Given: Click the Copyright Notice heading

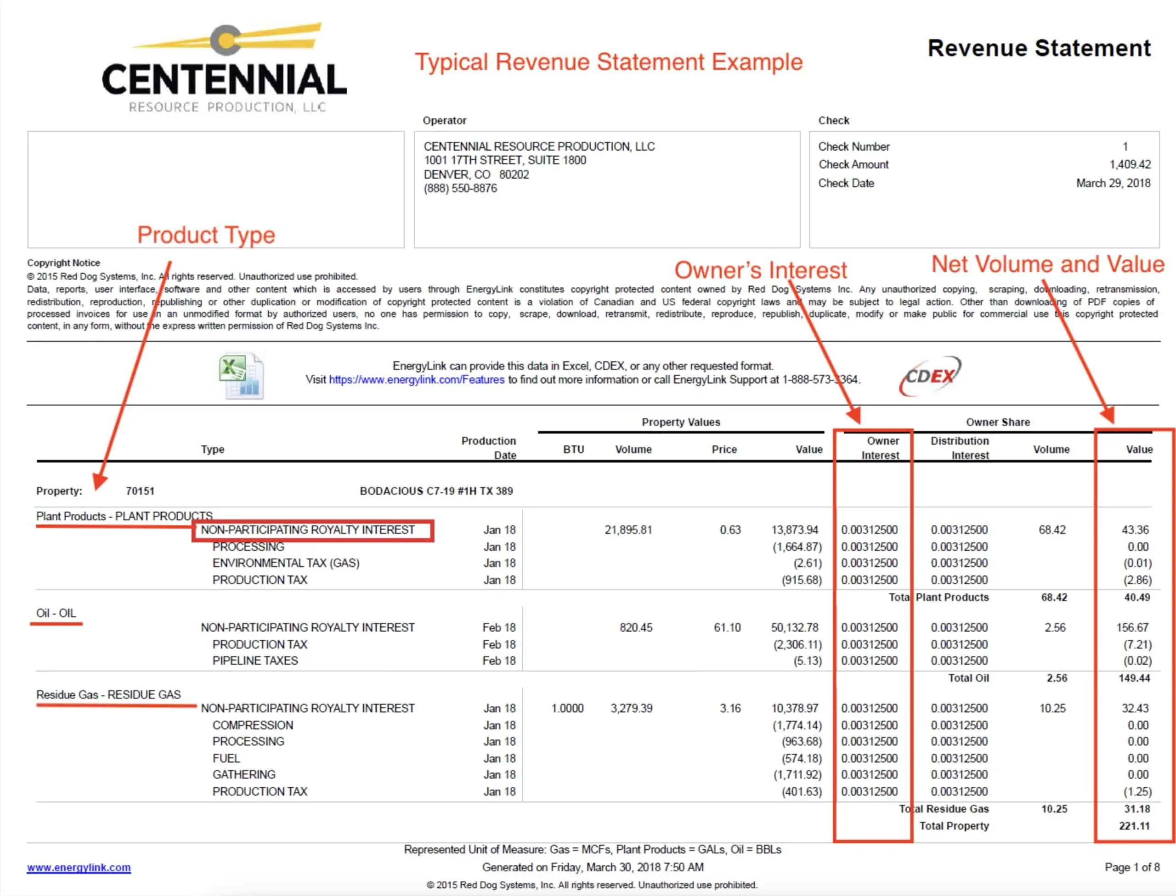Looking at the screenshot, I should (63, 262).
